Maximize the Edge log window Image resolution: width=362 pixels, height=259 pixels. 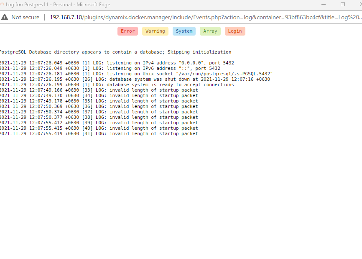343,4
